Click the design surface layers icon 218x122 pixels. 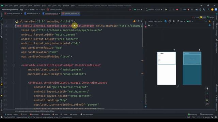[x=166, y=21]
